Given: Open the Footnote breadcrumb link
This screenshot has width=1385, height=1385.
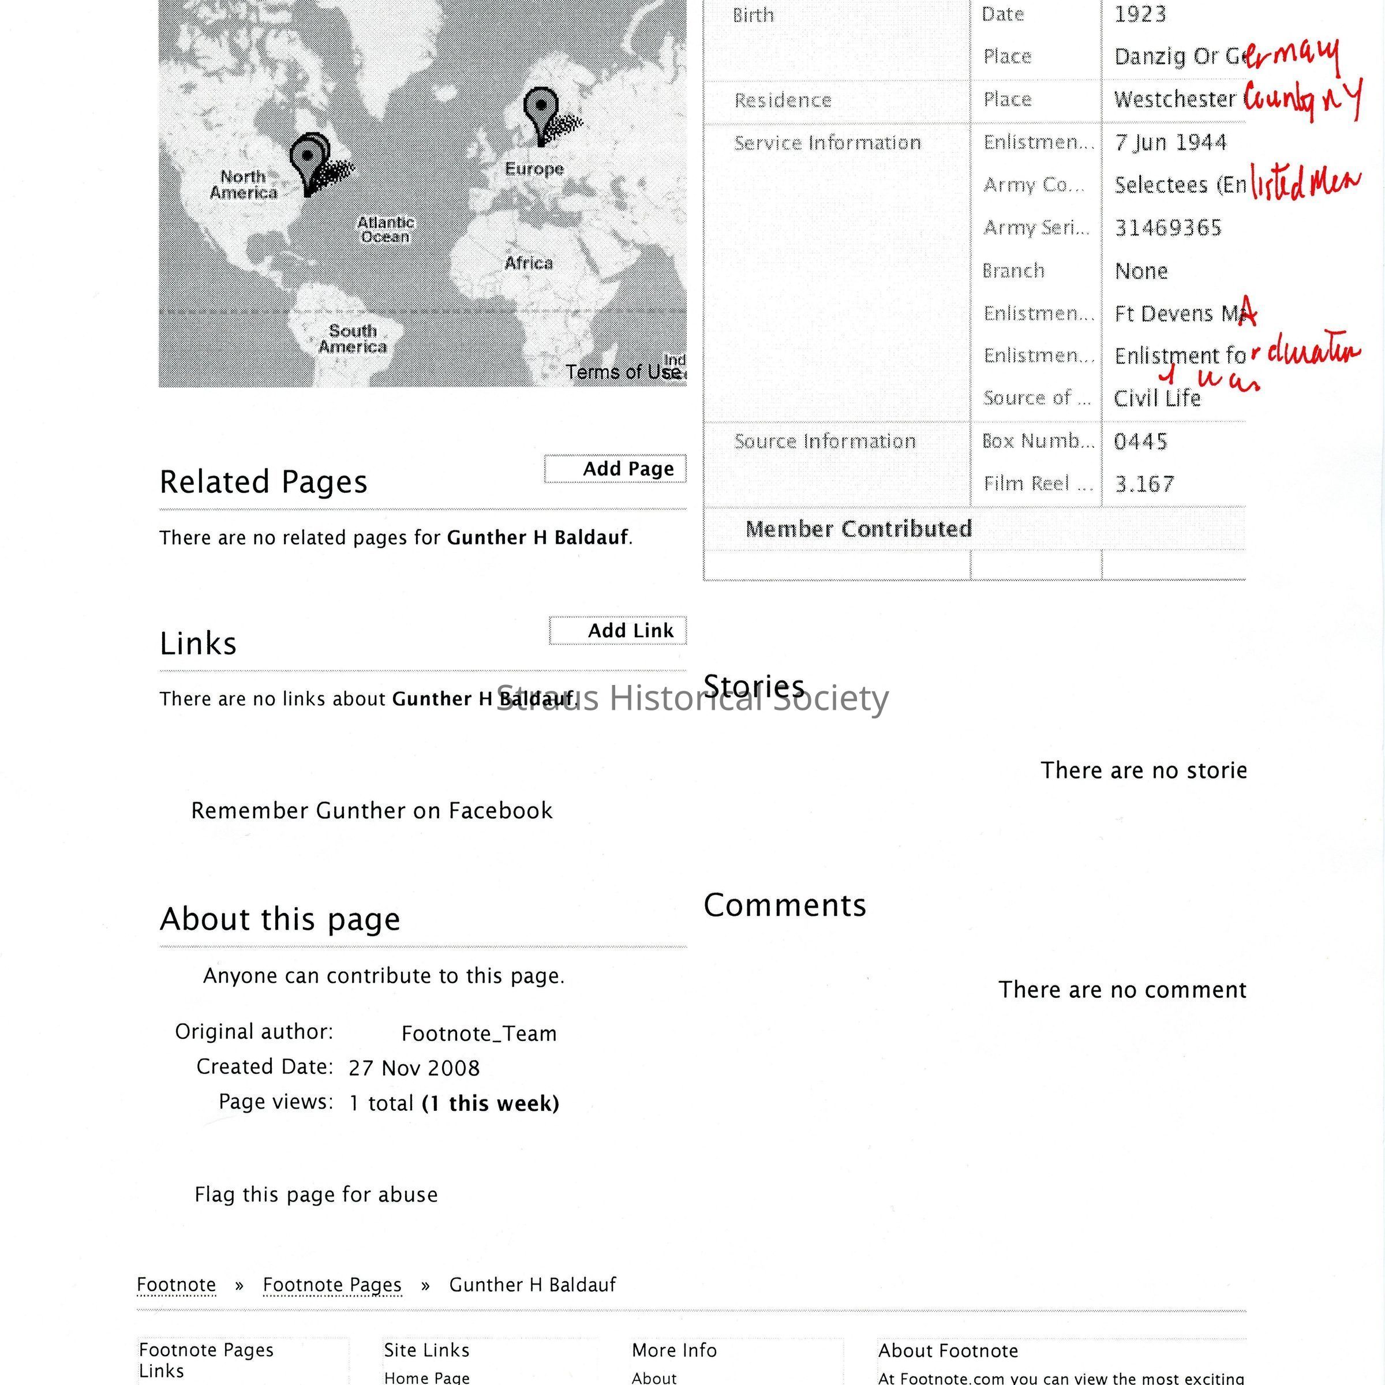Looking at the screenshot, I should pyautogui.click(x=177, y=1285).
